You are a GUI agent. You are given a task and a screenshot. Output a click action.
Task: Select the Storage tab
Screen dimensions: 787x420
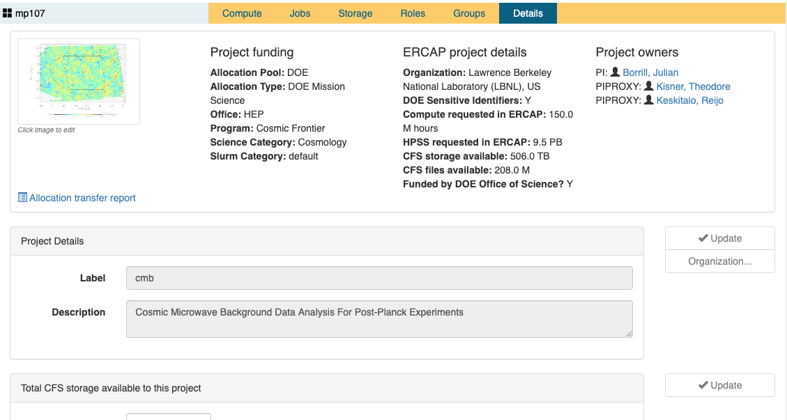pos(355,13)
